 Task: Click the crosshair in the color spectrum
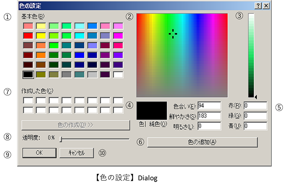pos(173,34)
